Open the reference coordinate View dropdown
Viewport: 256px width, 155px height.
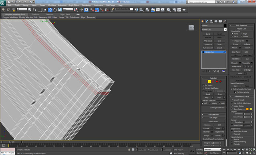[68, 9]
